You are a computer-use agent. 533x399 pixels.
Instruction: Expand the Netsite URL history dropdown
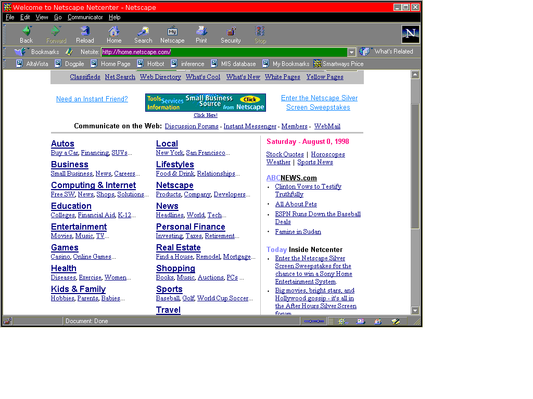351,52
